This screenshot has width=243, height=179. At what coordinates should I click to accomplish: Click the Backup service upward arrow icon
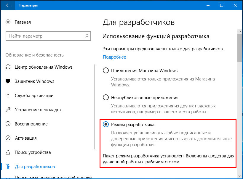(x=8, y=95)
